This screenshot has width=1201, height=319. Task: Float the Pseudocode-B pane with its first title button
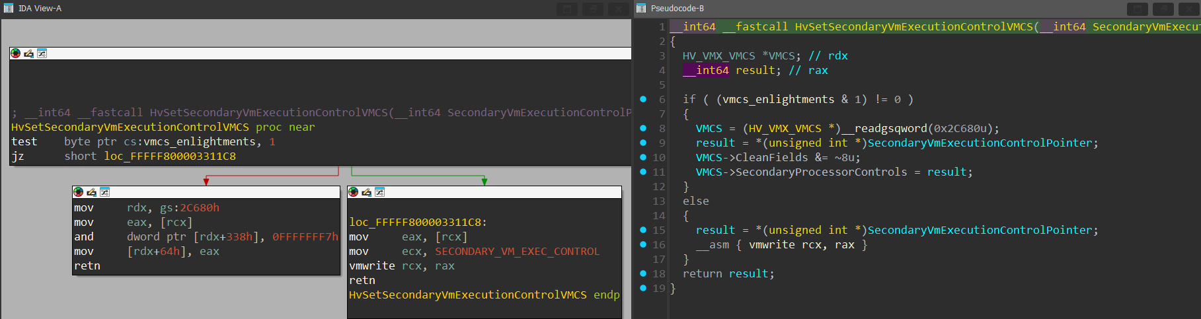point(1137,9)
